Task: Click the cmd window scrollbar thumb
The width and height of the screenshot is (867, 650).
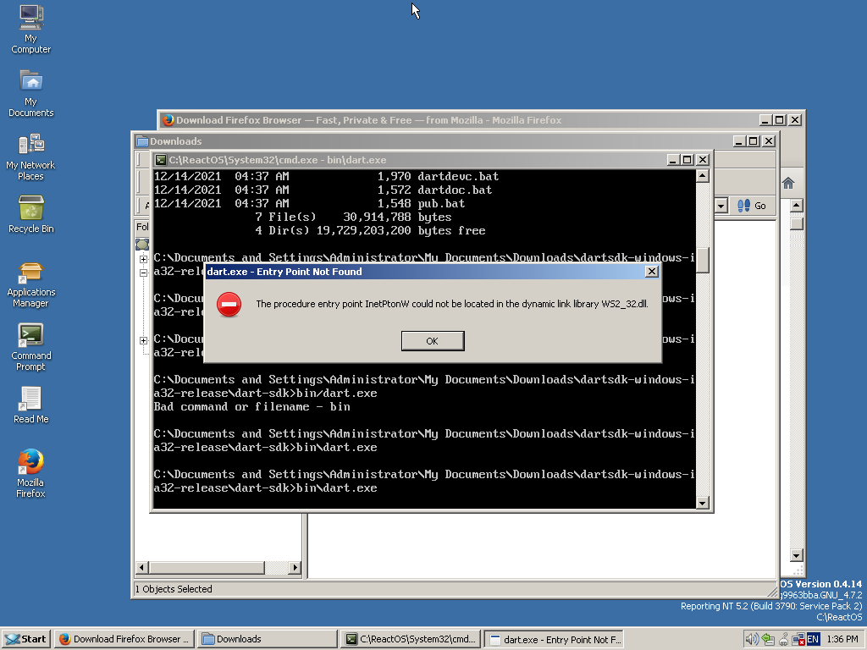Action: (x=702, y=261)
